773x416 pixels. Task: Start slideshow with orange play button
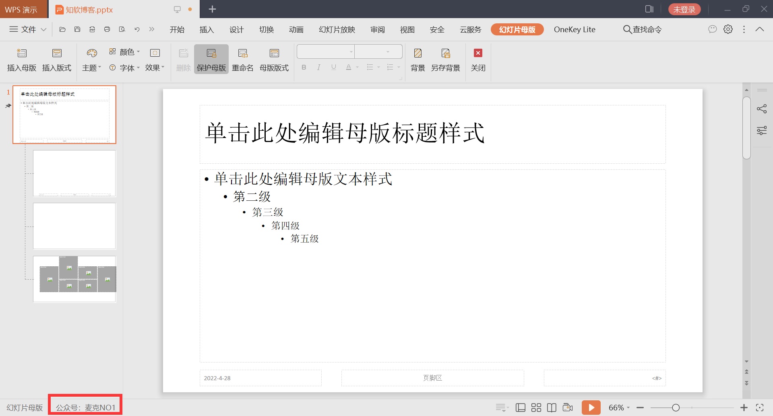pos(591,408)
